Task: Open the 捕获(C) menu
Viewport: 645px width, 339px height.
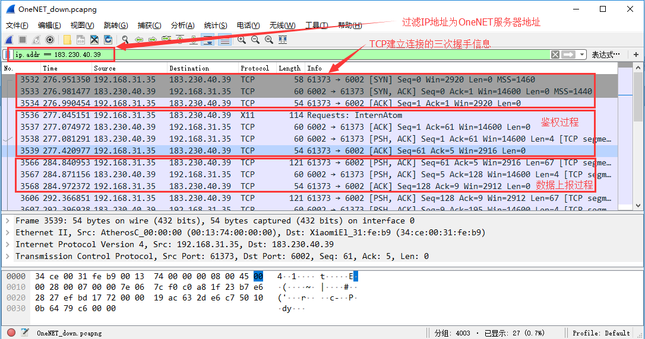Action: click(149, 25)
